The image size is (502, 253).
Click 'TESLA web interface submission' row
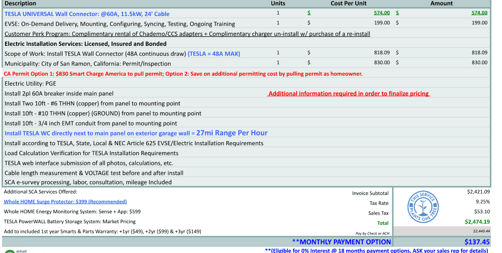(x=89, y=163)
